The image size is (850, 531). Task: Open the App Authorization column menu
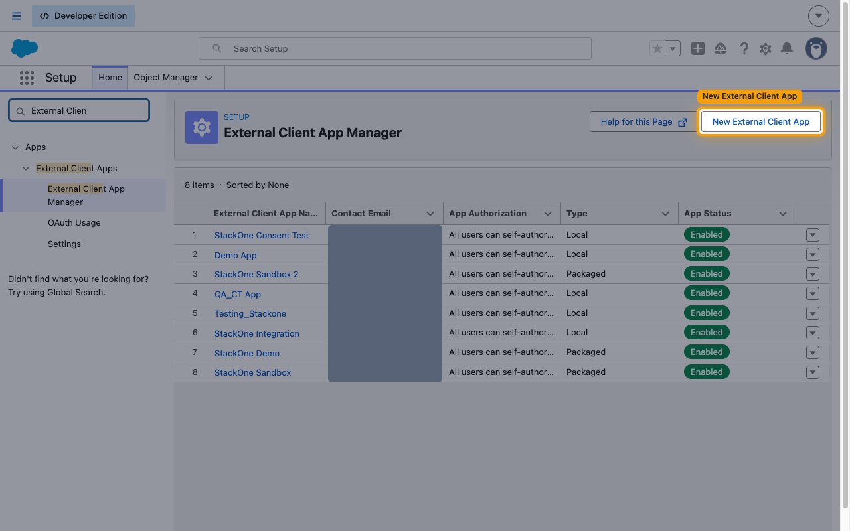(548, 214)
